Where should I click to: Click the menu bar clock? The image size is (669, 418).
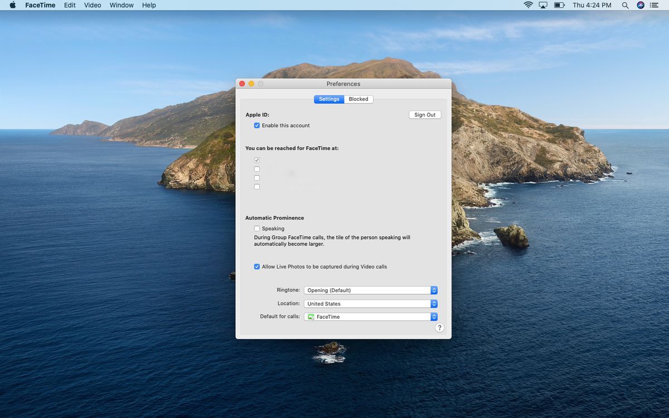[x=592, y=5]
